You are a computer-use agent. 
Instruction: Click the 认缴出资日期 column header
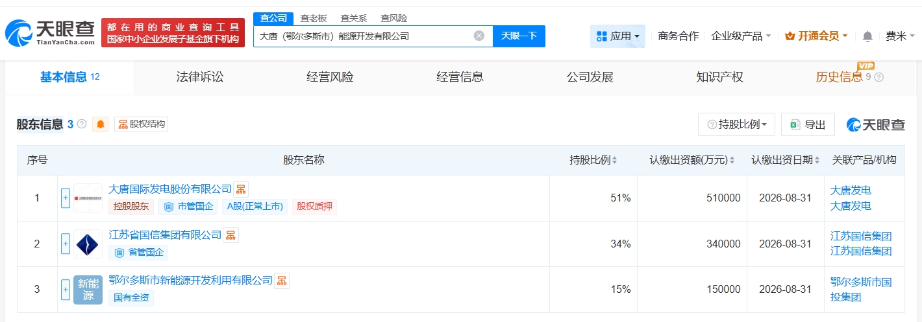pos(786,160)
